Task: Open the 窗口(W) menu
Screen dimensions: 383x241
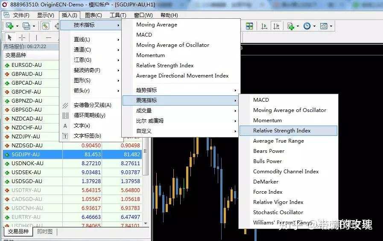Action: [143, 15]
